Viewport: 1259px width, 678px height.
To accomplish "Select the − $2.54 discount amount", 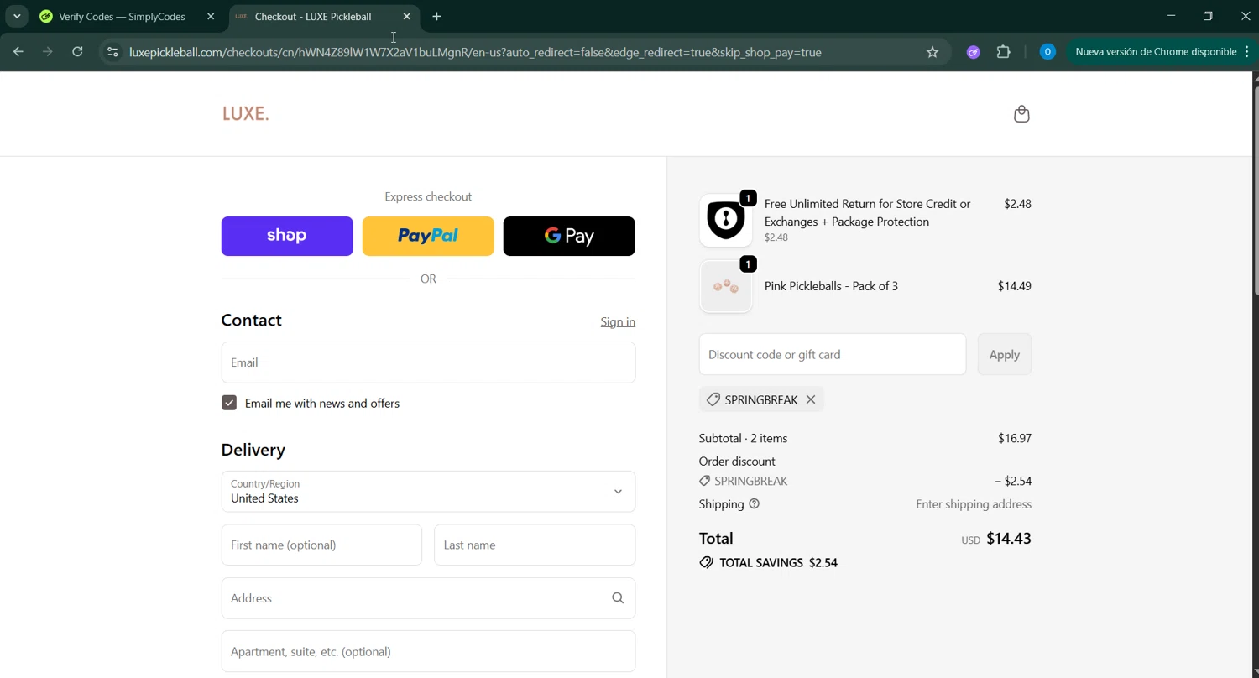I will click(1013, 482).
